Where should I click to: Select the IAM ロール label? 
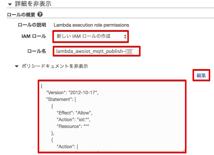pyautogui.click(x=34, y=36)
